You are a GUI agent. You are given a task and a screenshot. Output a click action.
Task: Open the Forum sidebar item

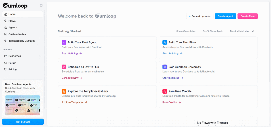coord(23,63)
